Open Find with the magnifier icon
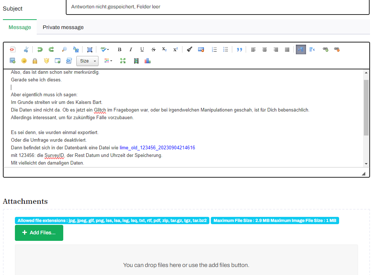 [64, 49]
